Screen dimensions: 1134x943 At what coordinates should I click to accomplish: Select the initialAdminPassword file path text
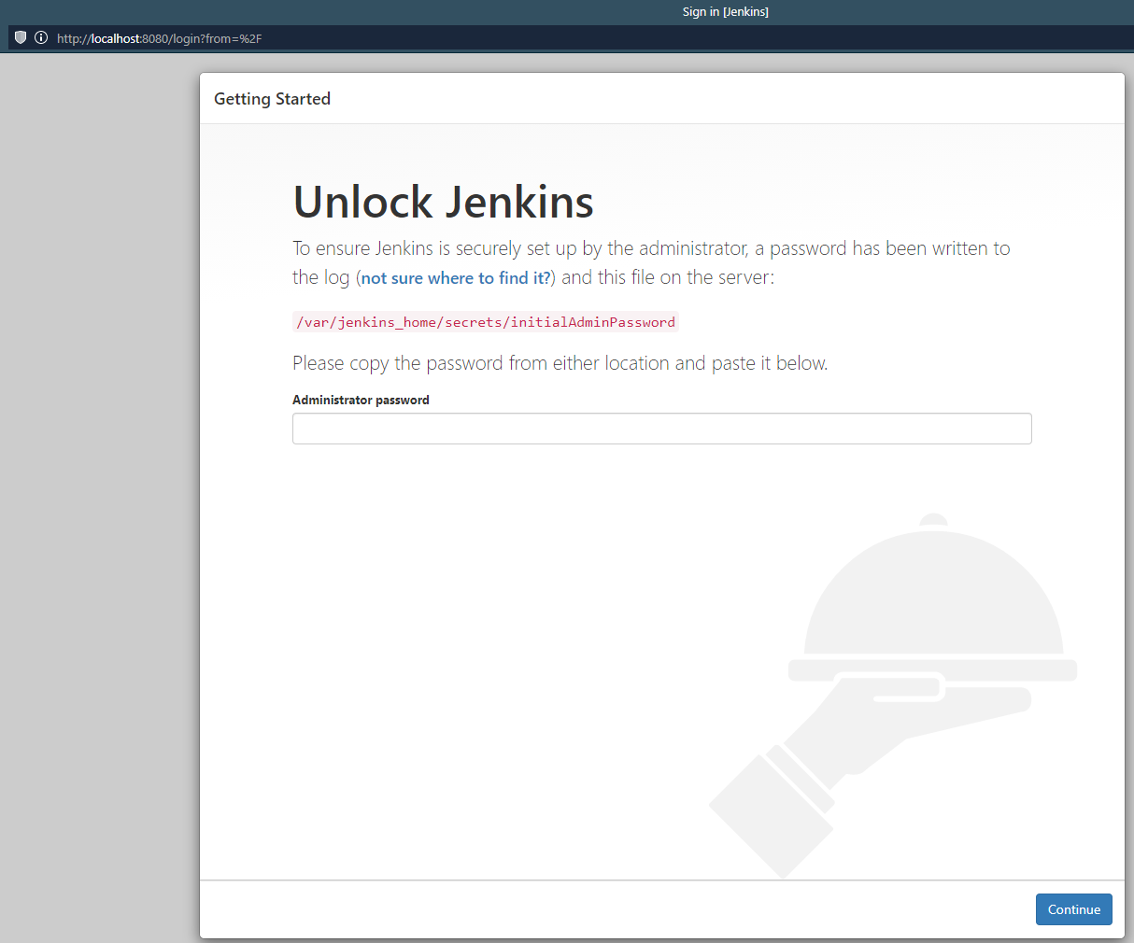pyautogui.click(x=486, y=322)
